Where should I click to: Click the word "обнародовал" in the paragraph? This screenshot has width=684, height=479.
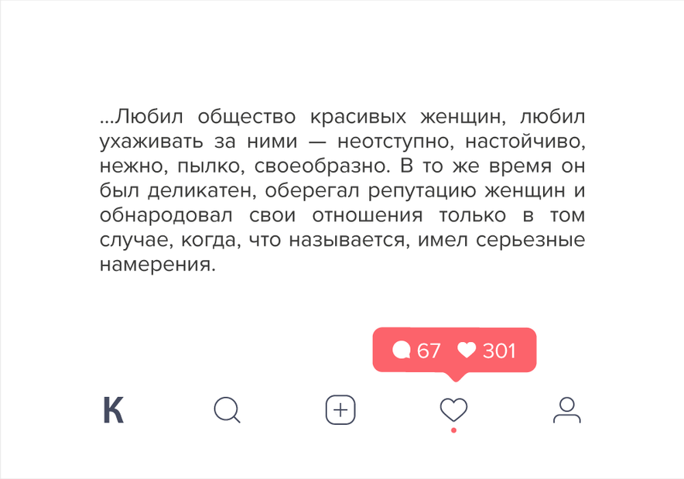point(166,215)
